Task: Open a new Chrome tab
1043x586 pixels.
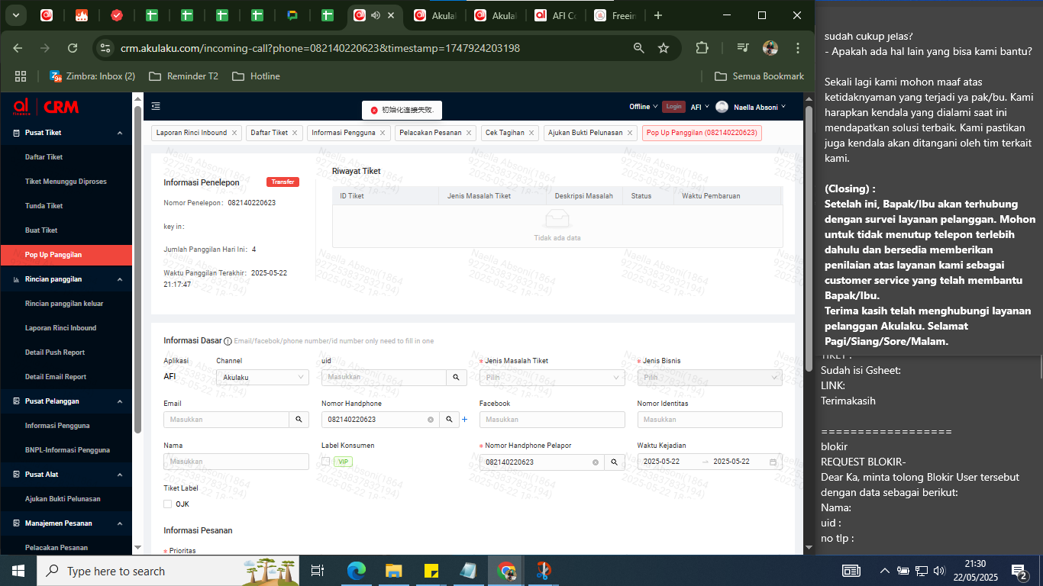Action: click(658, 15)
